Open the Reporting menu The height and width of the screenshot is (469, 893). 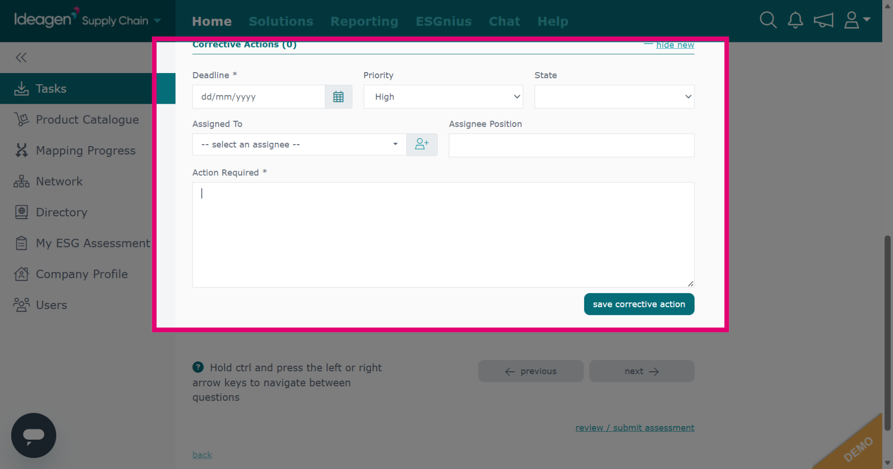(364, 21)
